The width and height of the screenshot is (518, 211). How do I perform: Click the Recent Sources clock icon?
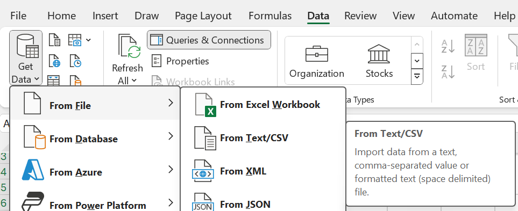(x=75, y=61)
